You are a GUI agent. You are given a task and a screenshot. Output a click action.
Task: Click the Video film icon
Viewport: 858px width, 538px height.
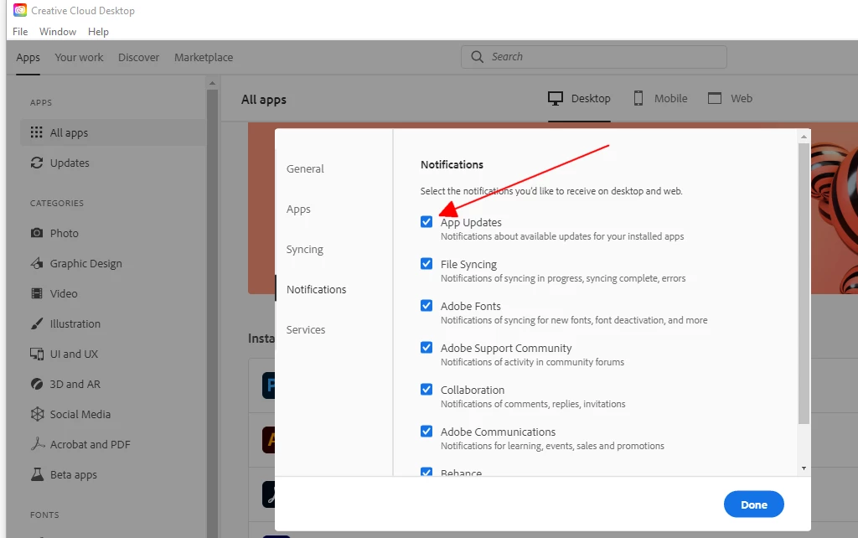[x=37, y=293]
